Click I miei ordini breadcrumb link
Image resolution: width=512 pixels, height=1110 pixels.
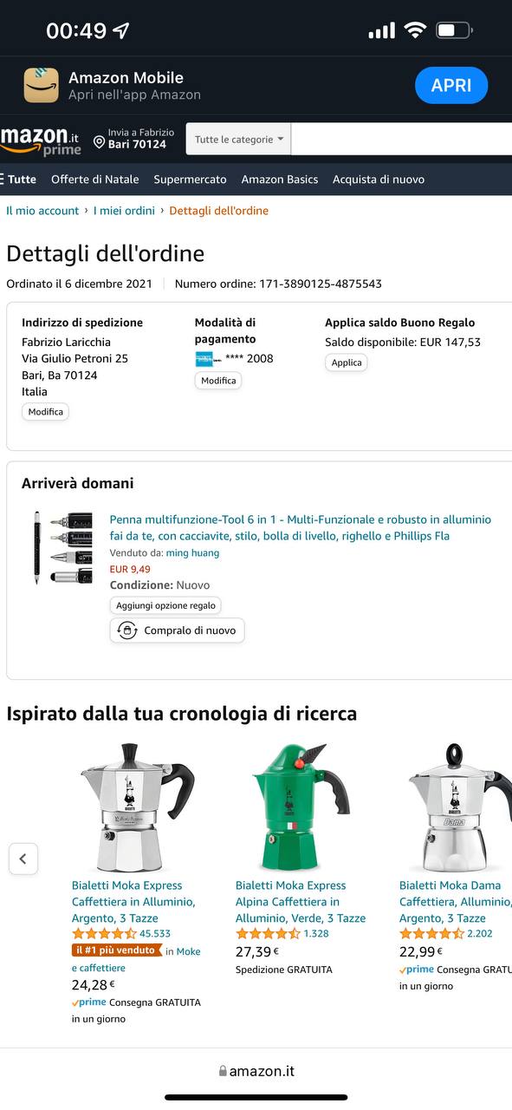(x=124, y=211)
